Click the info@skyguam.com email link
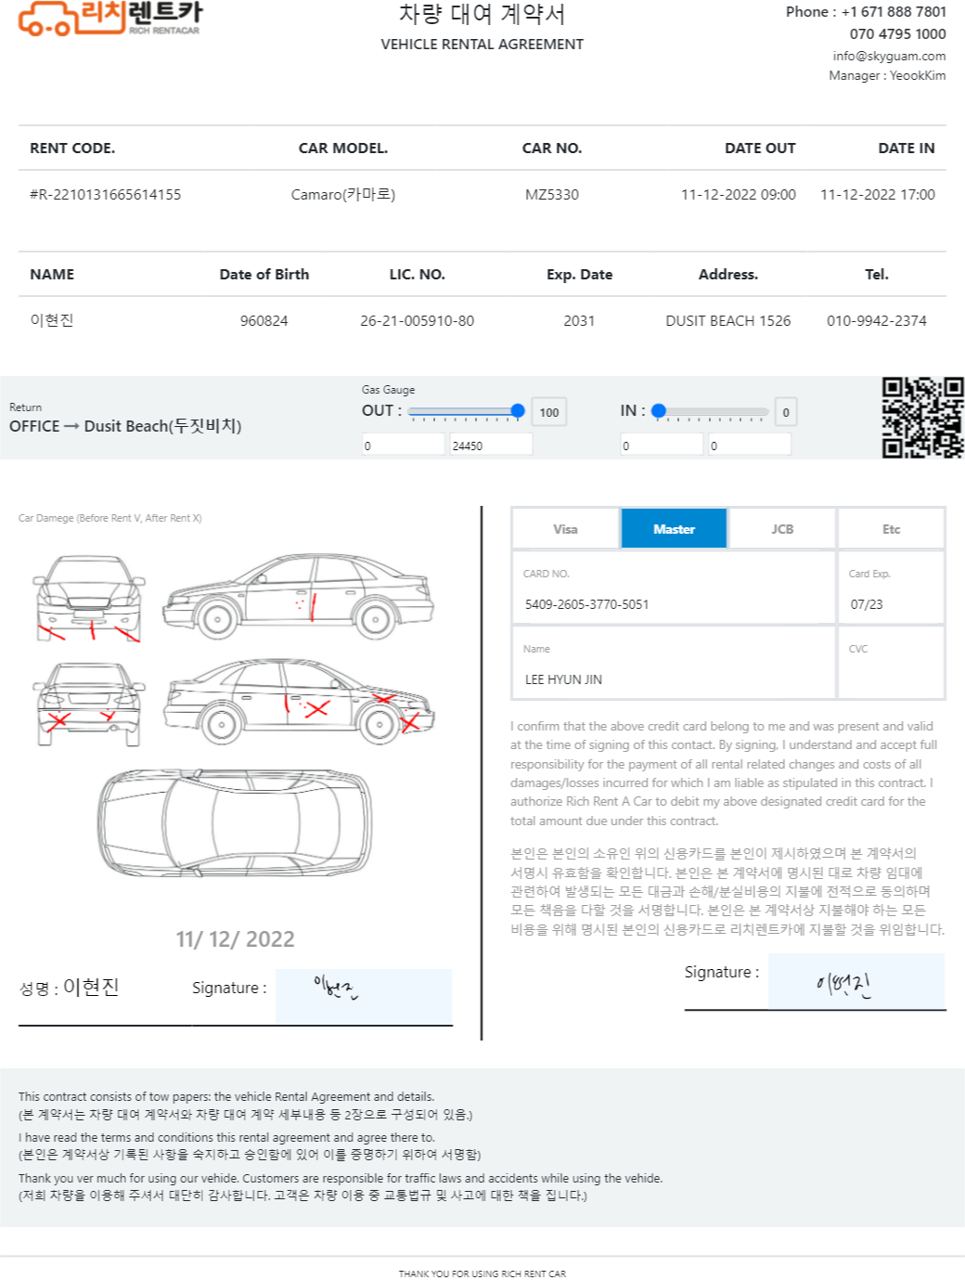965x1280 pixels. click(889, 56)
